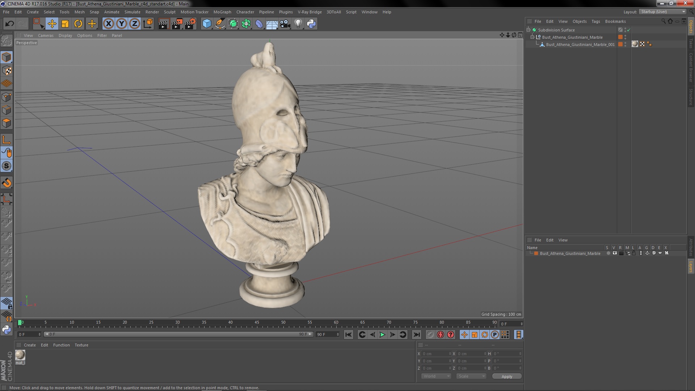Collapse Bust_Athena_Giustiniani_Marble null object

532,37
